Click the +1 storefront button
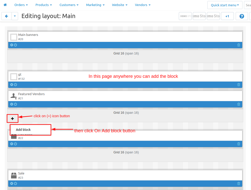 227,16
